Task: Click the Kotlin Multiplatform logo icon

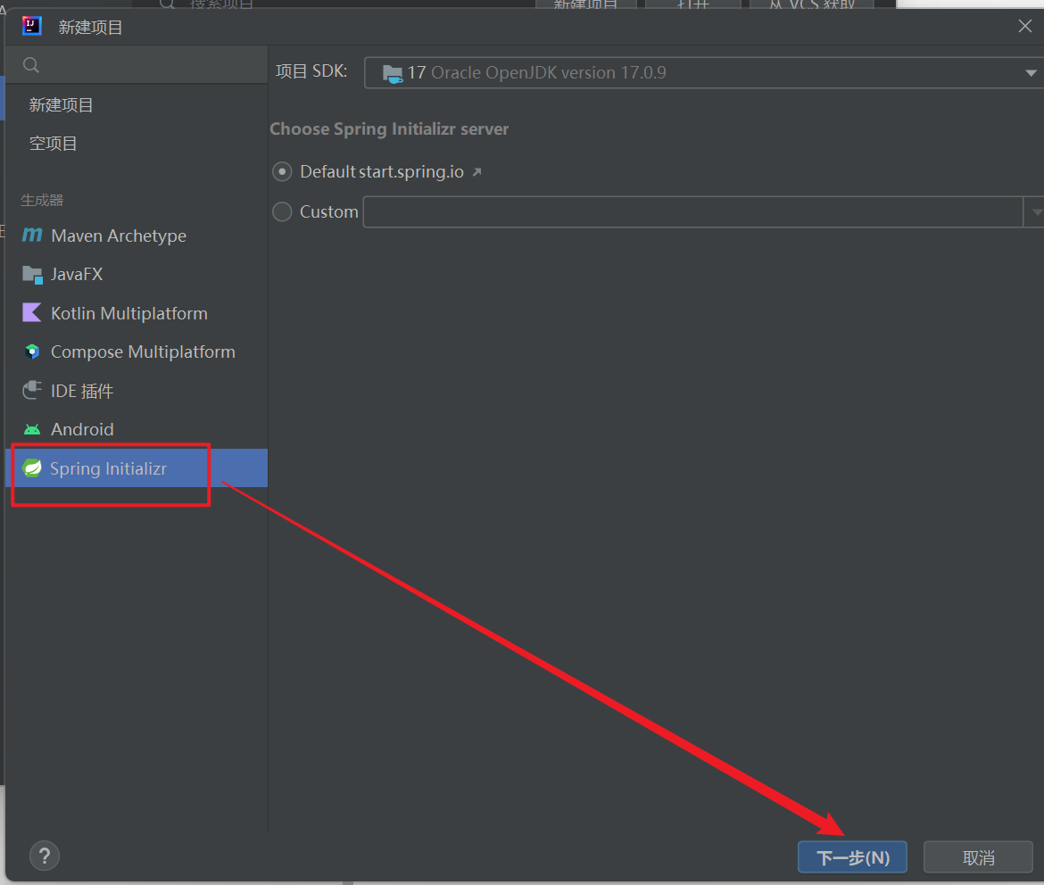Action: coord(32,313)
